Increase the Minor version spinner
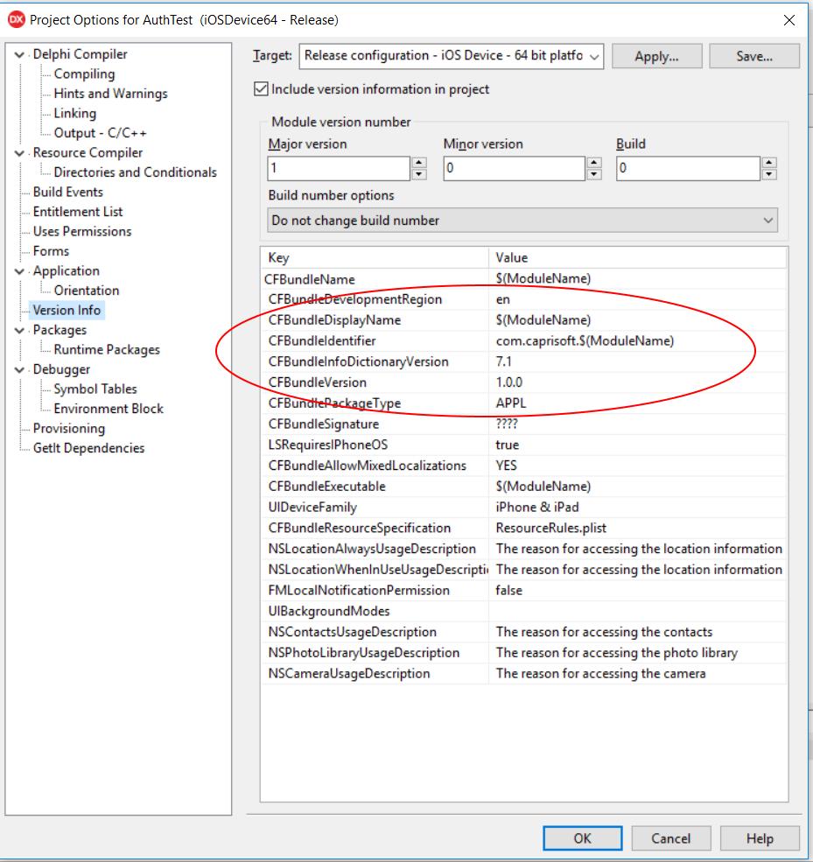Image resolution: width=813 pixels, height=862 pixels. (593, 163)
